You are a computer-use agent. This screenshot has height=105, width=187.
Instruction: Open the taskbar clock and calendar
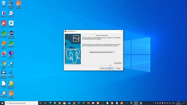point(178,103)
